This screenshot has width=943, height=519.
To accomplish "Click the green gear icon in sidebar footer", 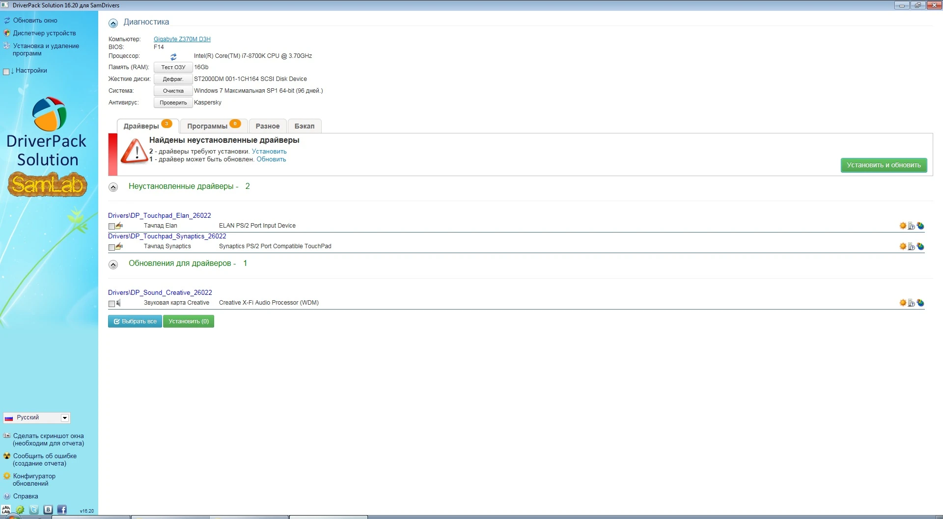I will point(20,510).
